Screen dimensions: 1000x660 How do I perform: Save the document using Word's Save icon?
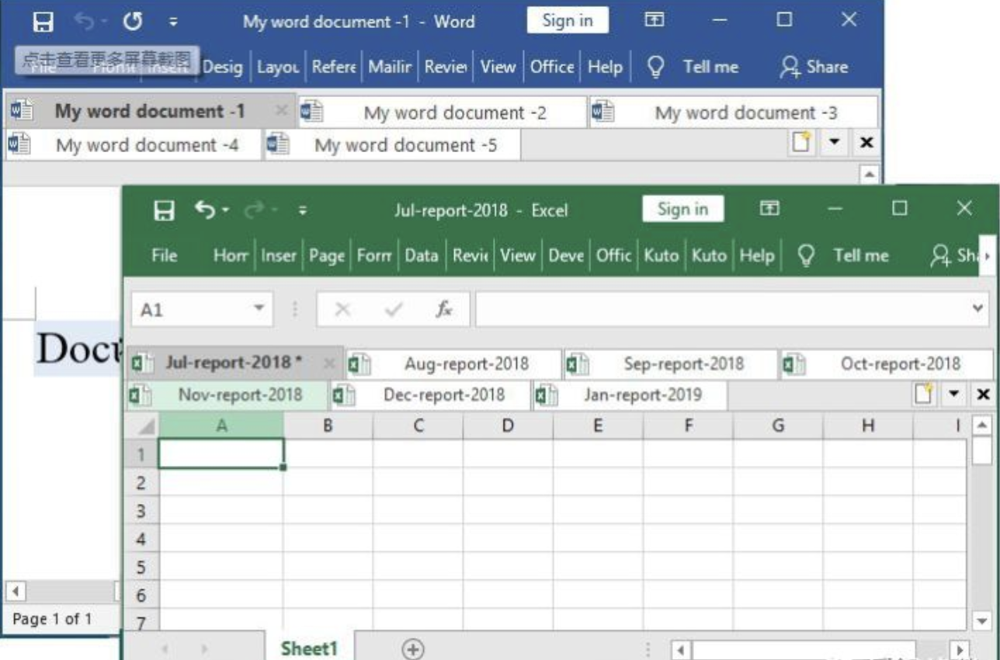(43, 22)
